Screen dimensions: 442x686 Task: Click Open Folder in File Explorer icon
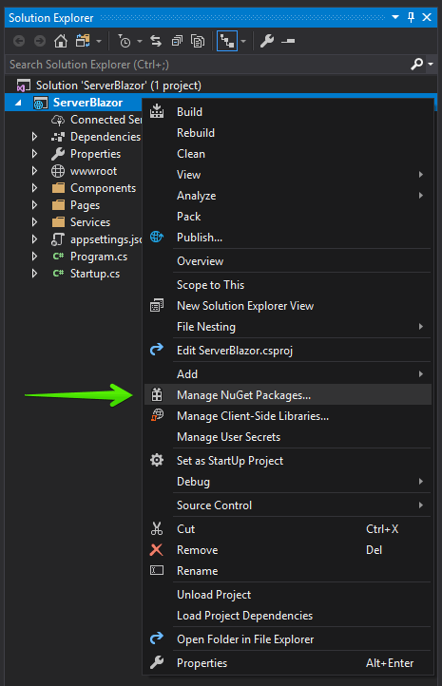(157, 638)
